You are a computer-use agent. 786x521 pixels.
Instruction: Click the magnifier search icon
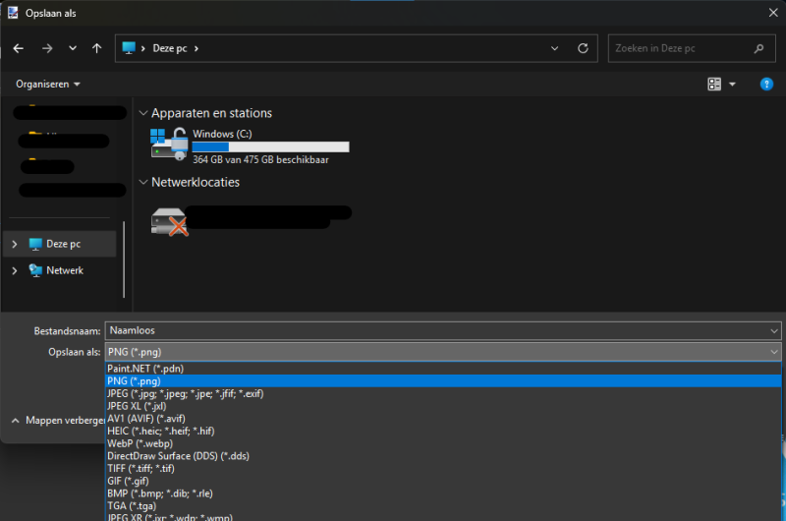(x=758, y=48)
